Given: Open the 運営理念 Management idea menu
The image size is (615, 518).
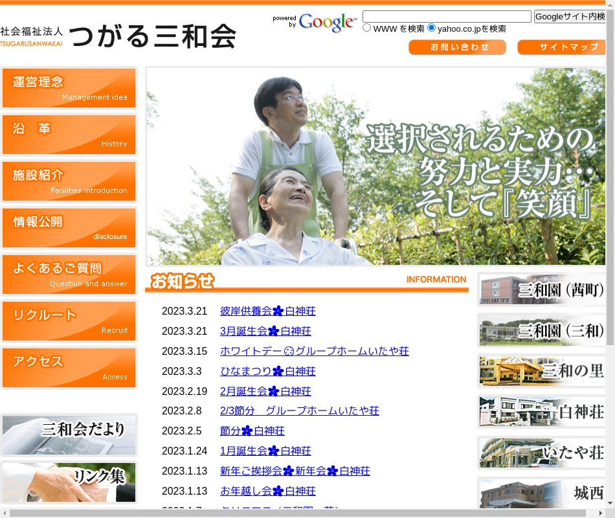Looking at the screenshot, I should [x=69, y=88].
